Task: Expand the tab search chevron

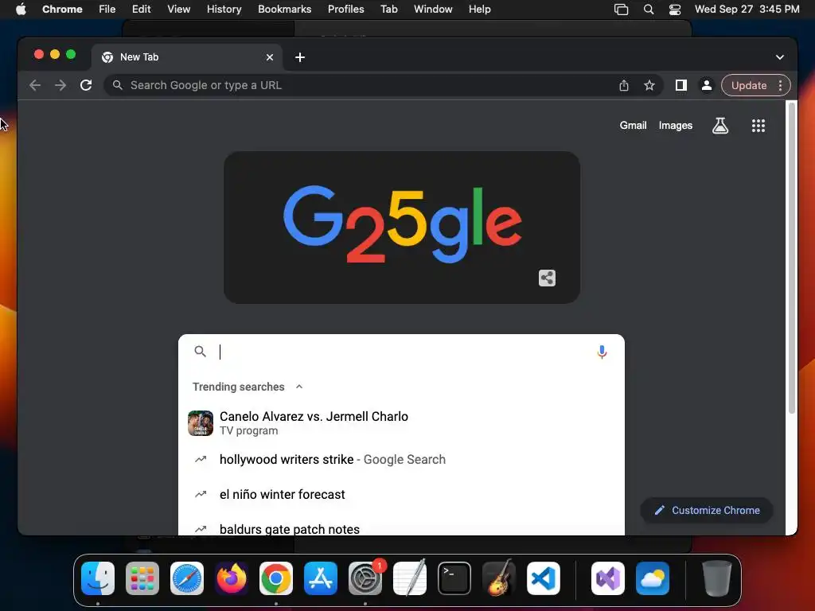Action: tap(780, 57)
